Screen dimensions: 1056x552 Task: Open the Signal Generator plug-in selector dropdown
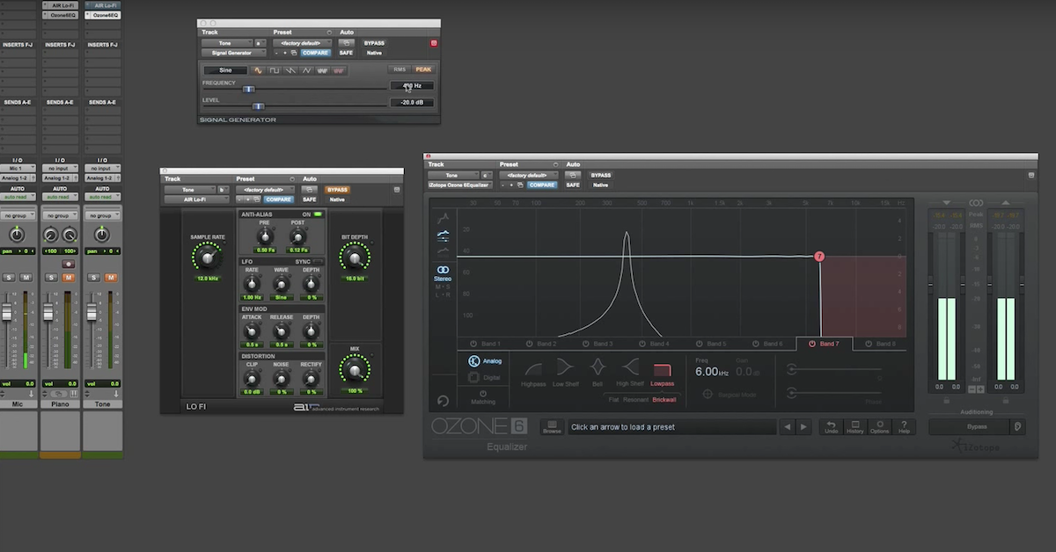pos(233,53)
